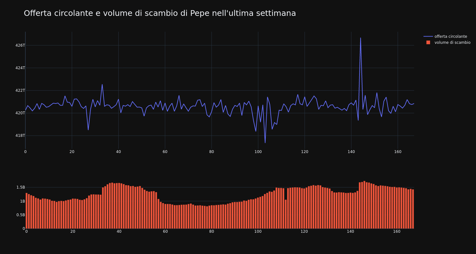Viewport: 476px width, 254px height.
Task: Click the 424T y-axis label
Action: 20,68
